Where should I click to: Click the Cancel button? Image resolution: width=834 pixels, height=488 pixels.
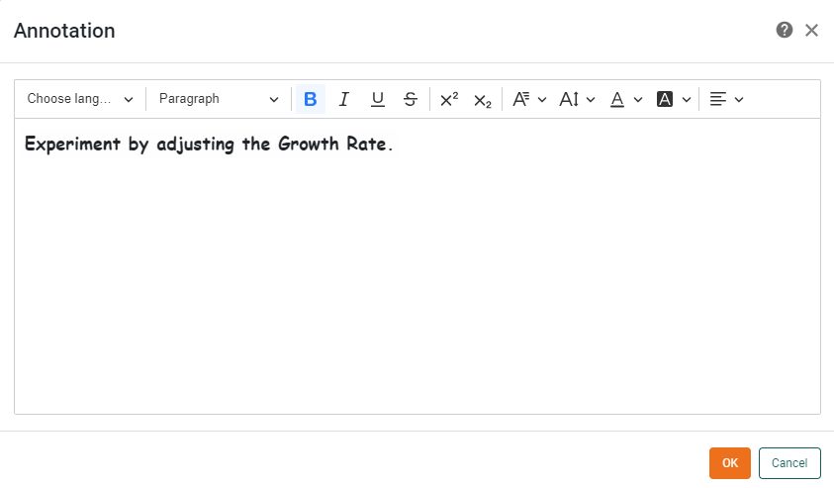coord(789,463)
